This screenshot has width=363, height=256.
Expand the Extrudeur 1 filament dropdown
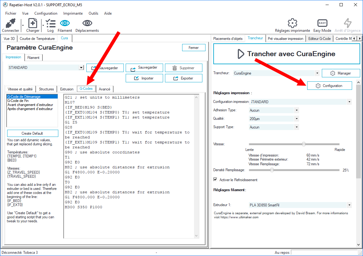tap(349, 205)
